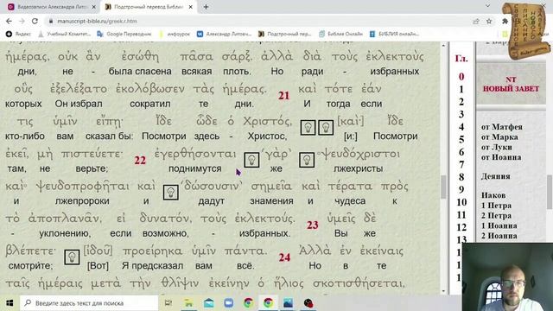553x311 pixels.
Task: Click the main text vertical scrollbar thumb
Action: (x=443, y=187)
